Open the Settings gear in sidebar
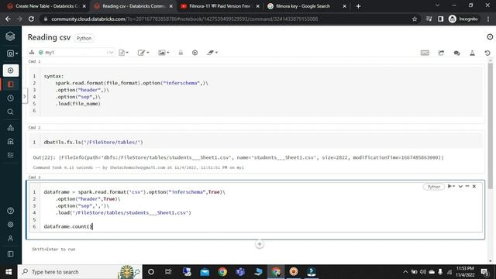The width and height of the screenshot is (496, 279). click(x=10, y=224)
